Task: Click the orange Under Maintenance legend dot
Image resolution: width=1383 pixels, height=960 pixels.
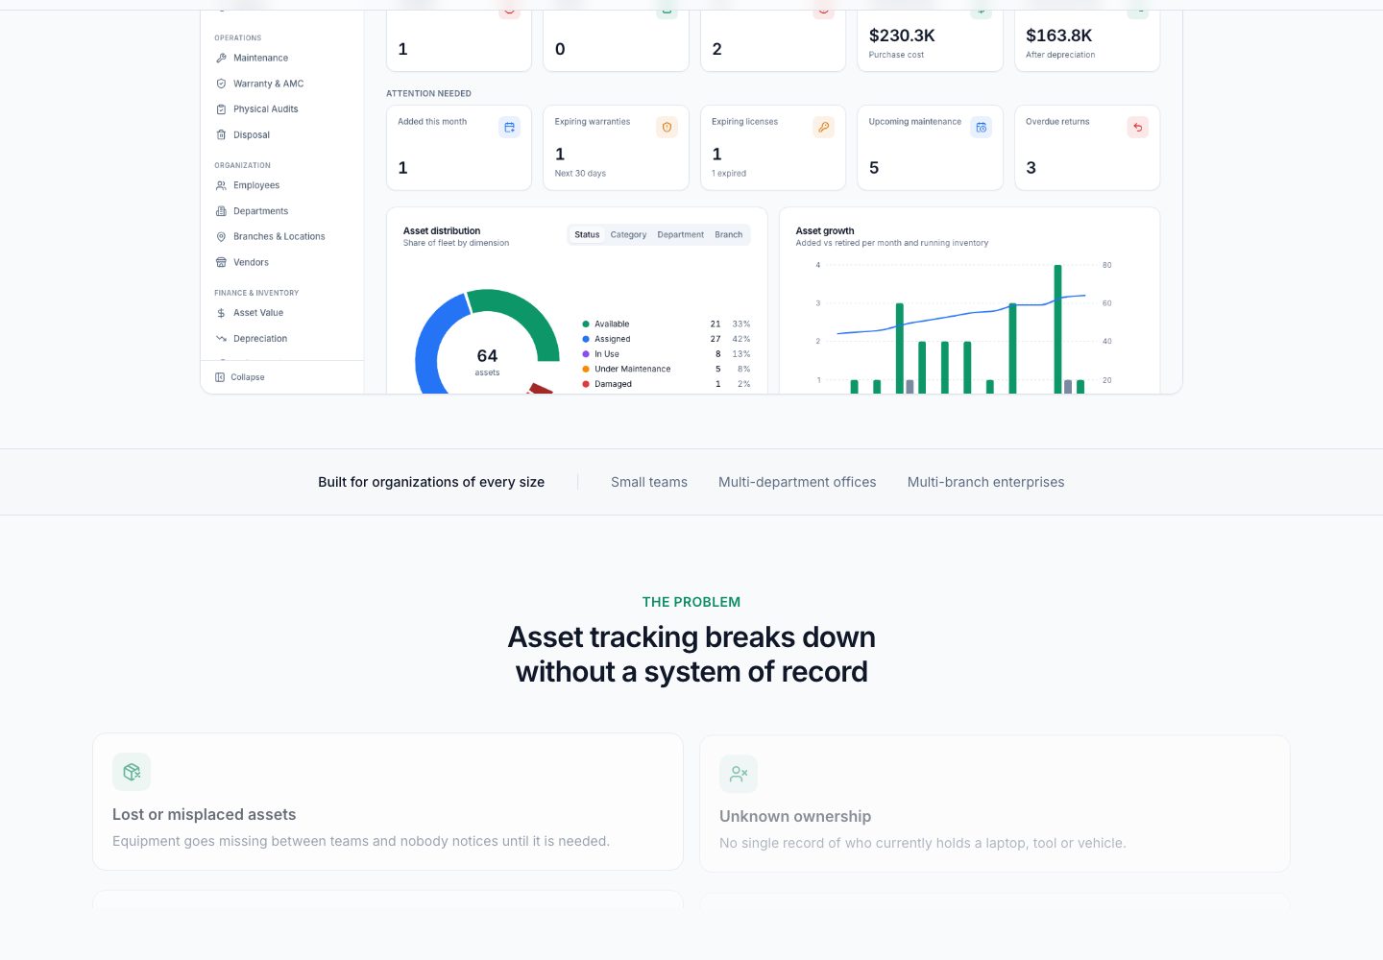Action: [x=586, y=369]
